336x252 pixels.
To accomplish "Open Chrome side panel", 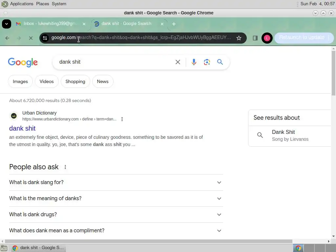I will (x=255, y=38).
